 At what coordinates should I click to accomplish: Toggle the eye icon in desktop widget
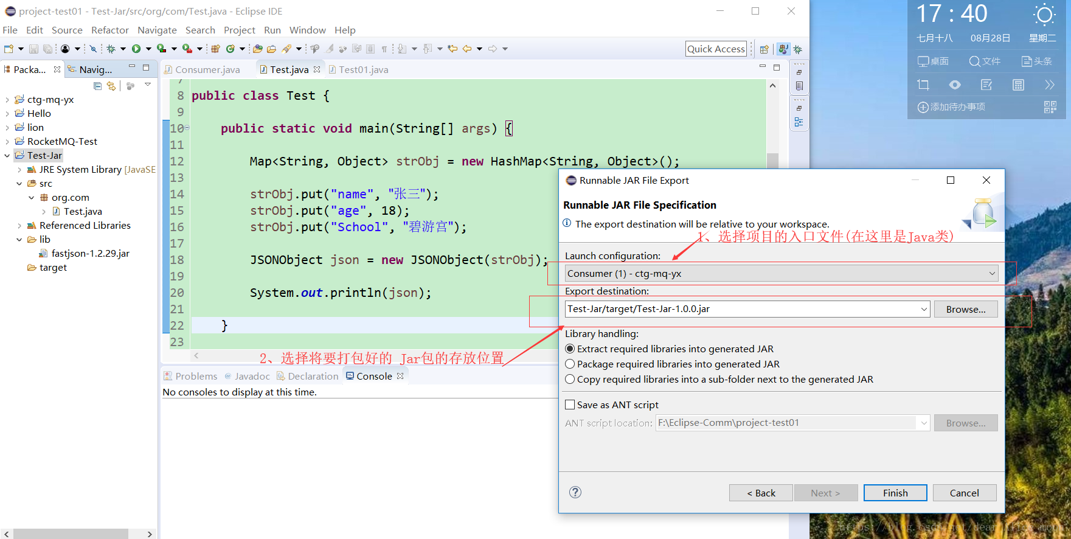coord(955,85)
